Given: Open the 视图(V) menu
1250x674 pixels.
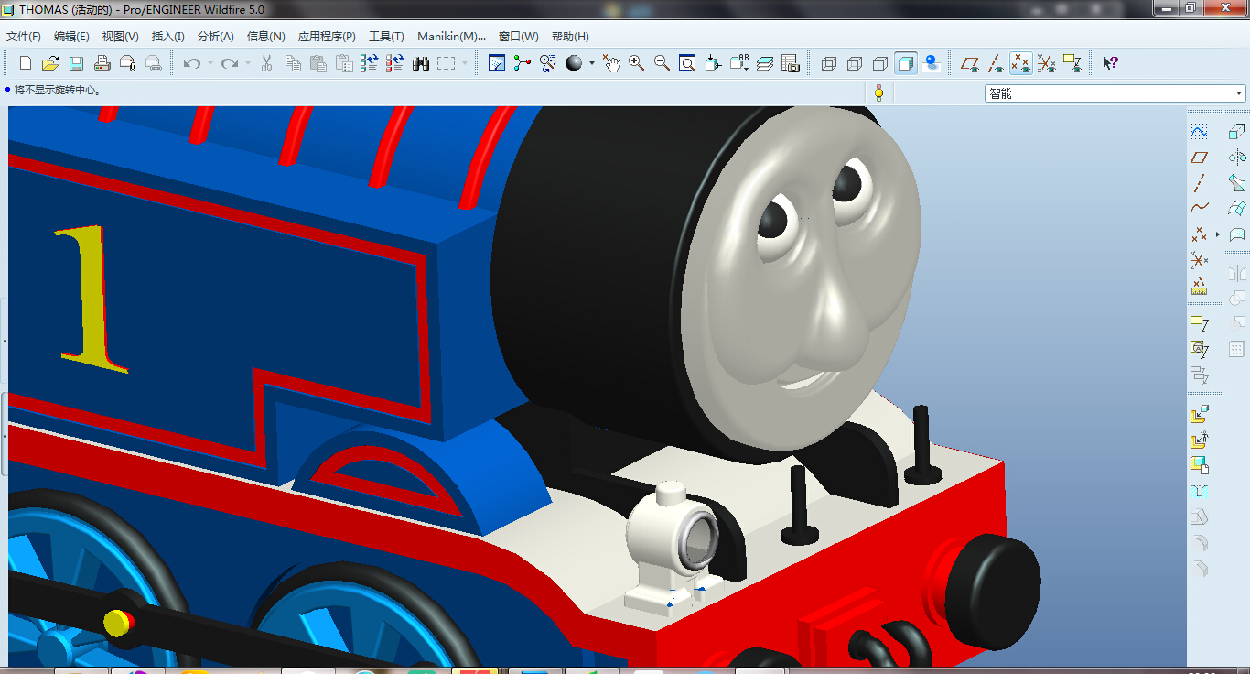Looking at the screenshot, I should click(x=121, y=37).
